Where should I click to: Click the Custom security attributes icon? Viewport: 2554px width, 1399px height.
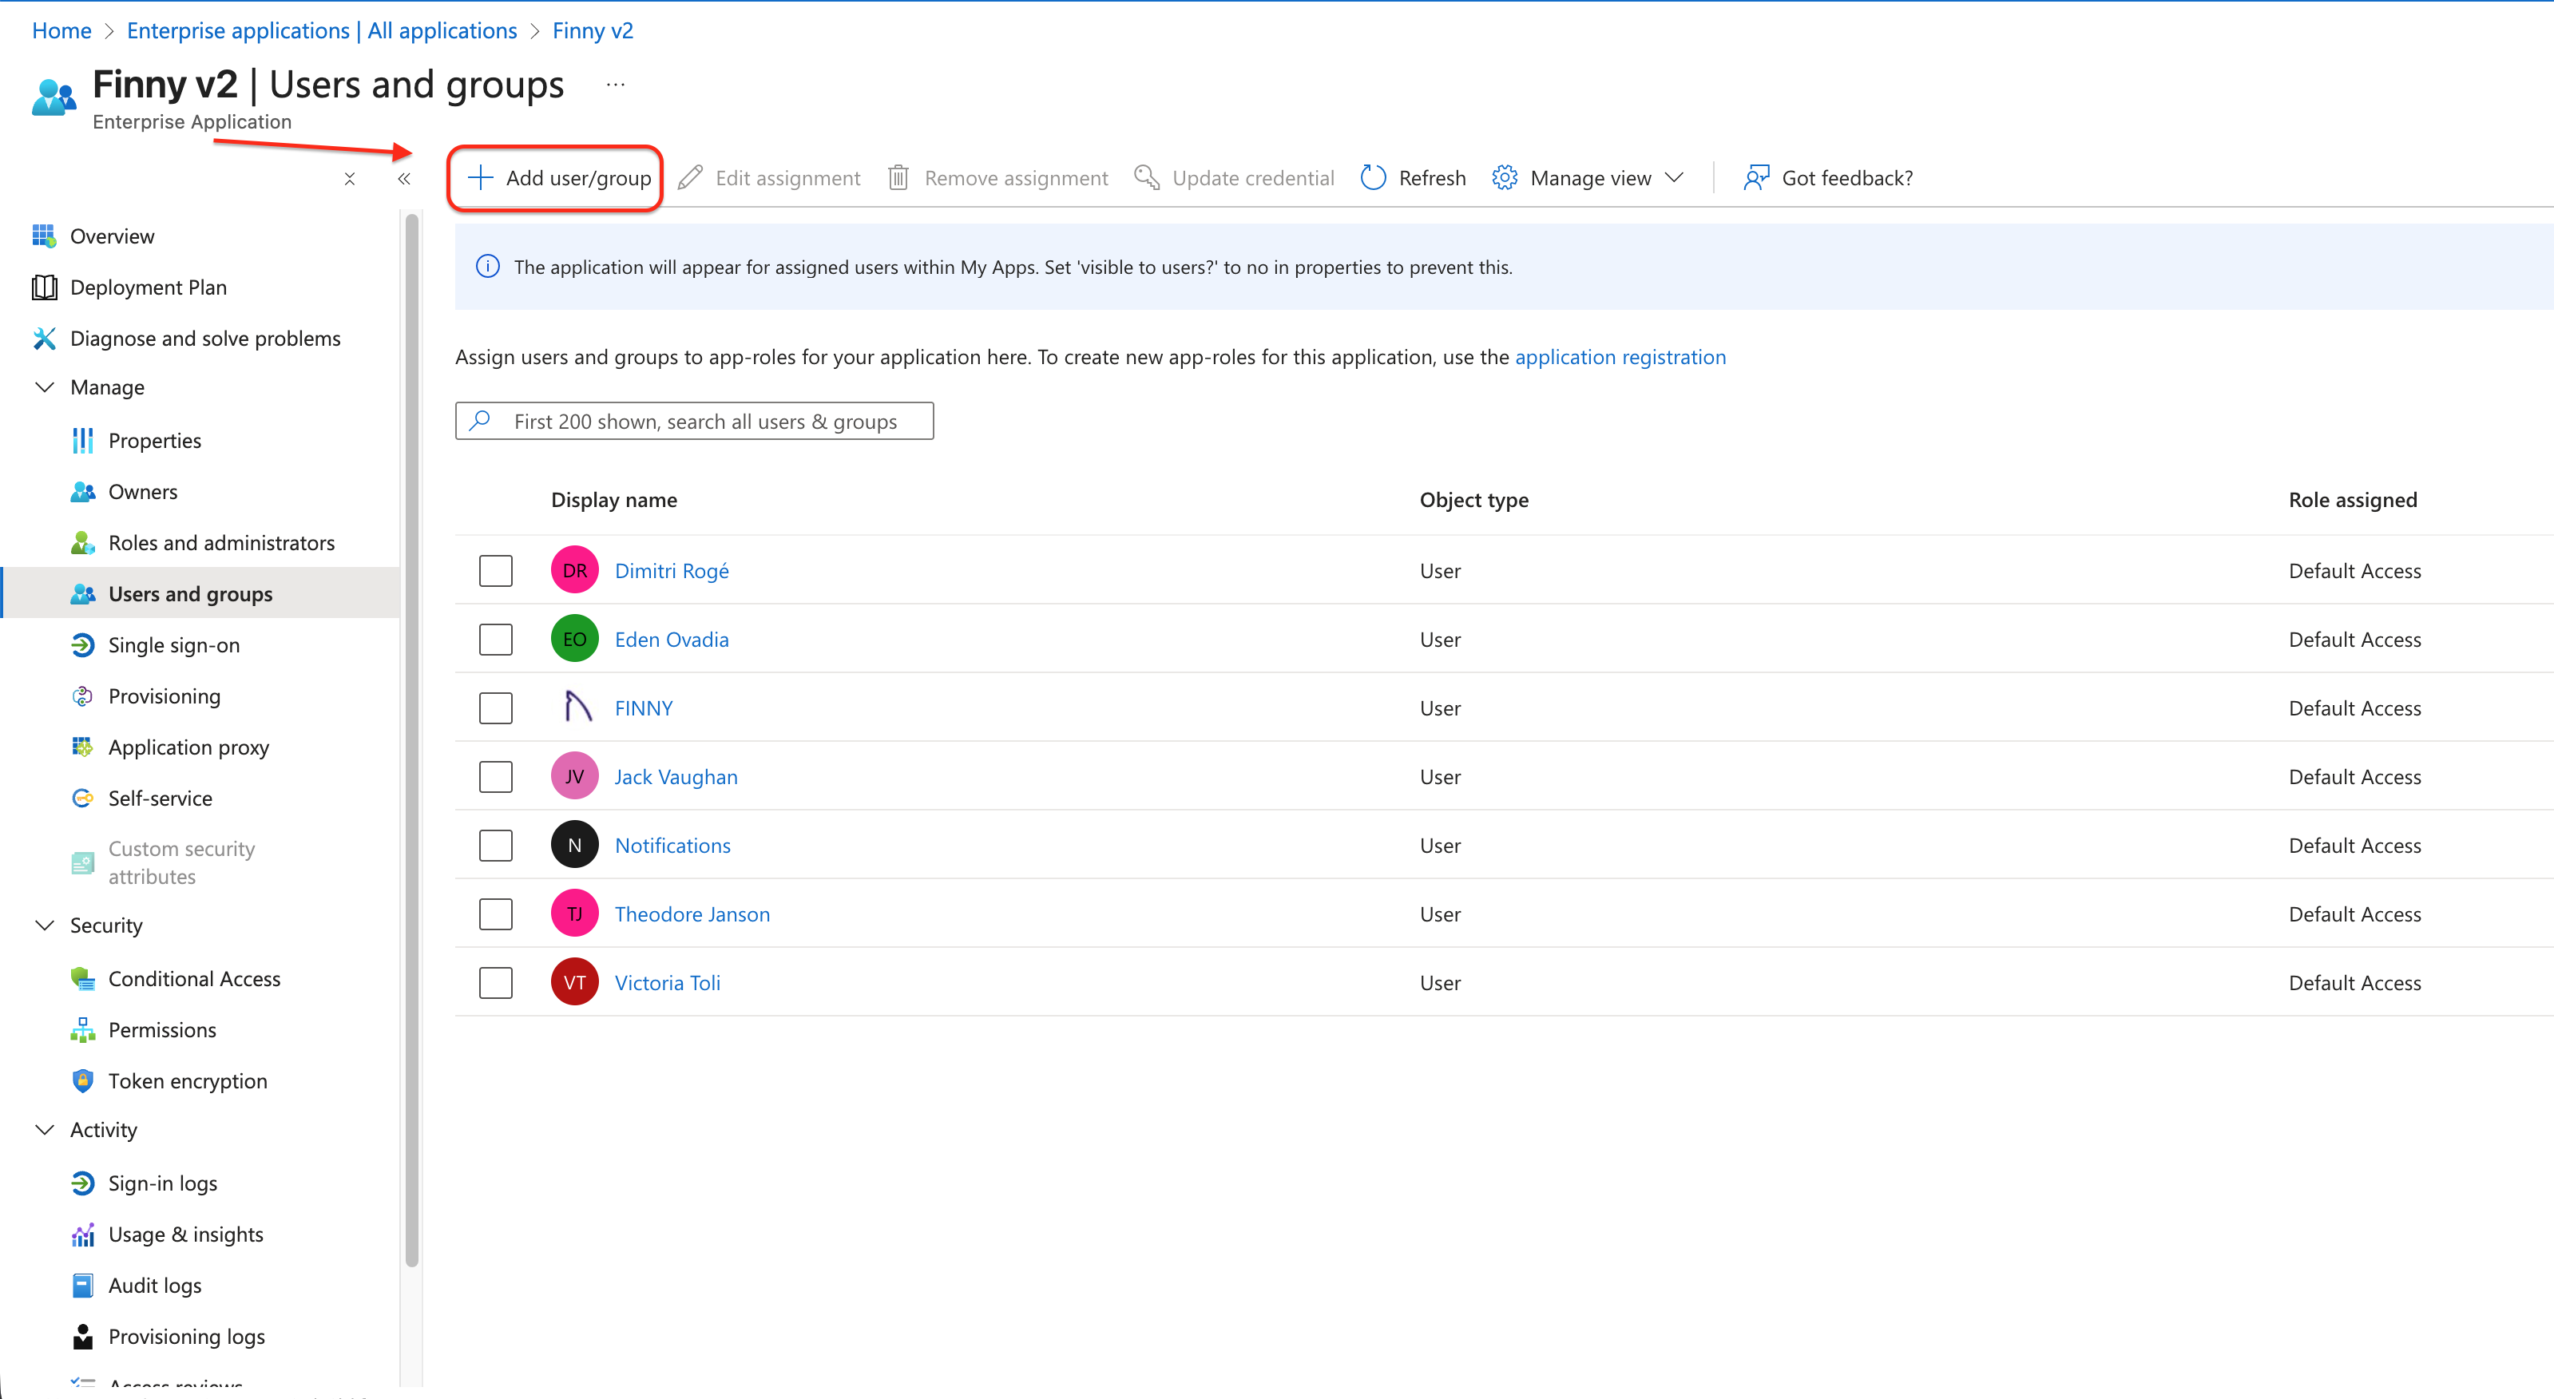(x=82, y=862)
